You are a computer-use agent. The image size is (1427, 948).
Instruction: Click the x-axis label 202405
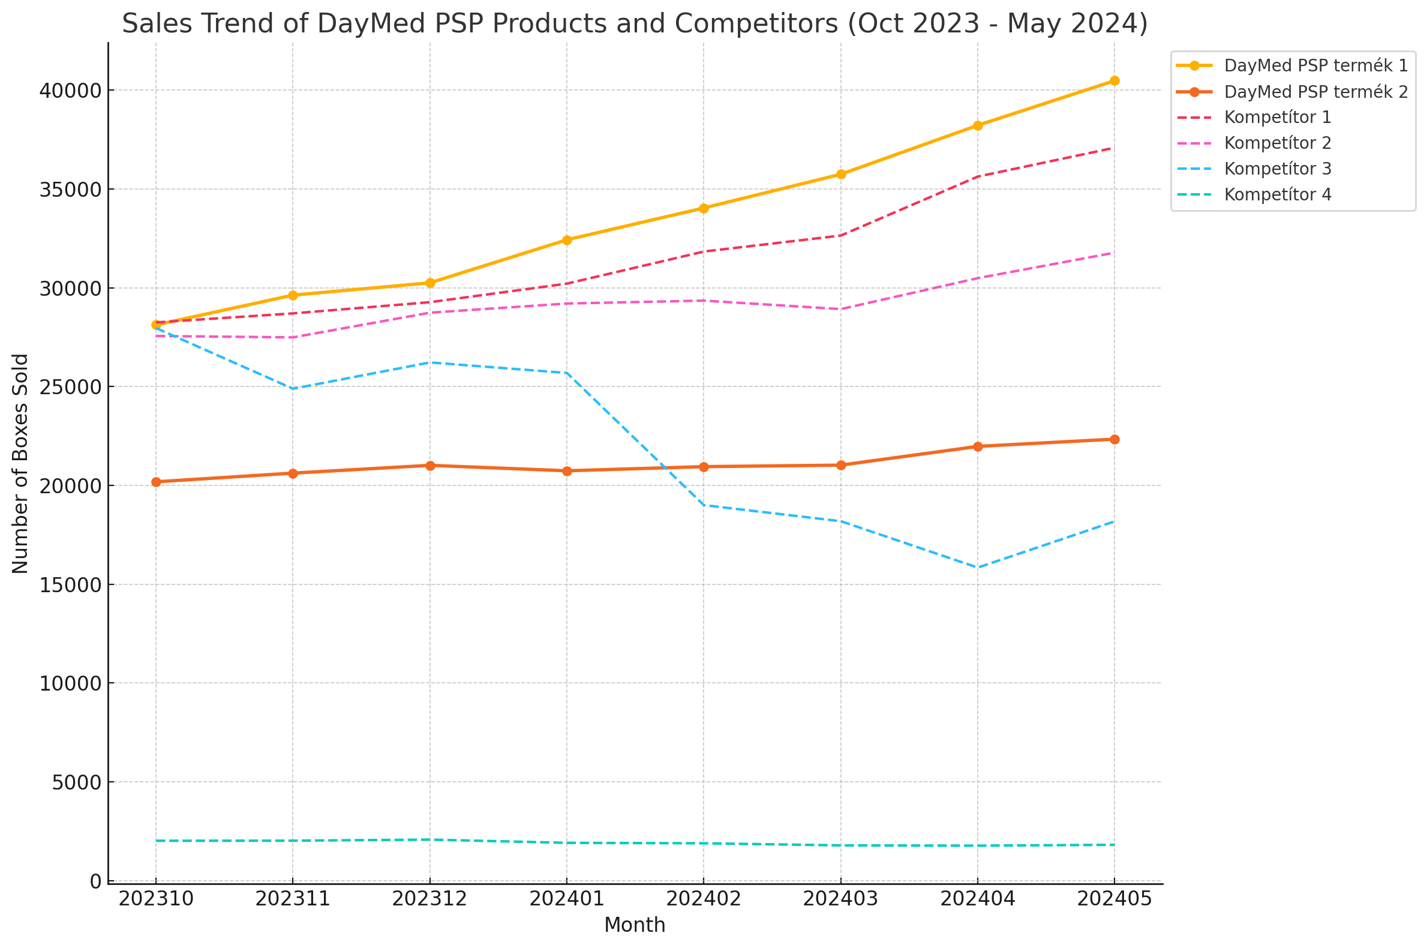coord(1114,899)
